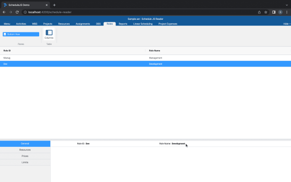Open a new browser tab
The image size is (291, 182).
point(54,5)
